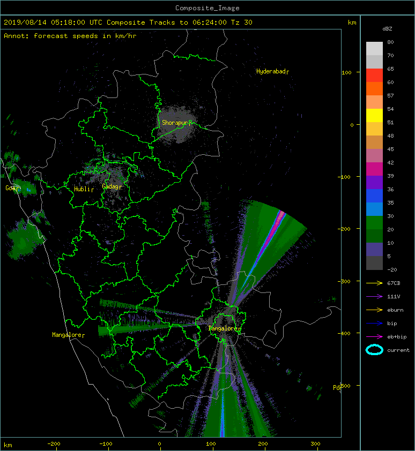Click the 80 value on dBZ scale
The image size is (415, 451).
click(390, 42)
